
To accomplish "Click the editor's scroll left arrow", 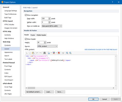I will (26, 88).
